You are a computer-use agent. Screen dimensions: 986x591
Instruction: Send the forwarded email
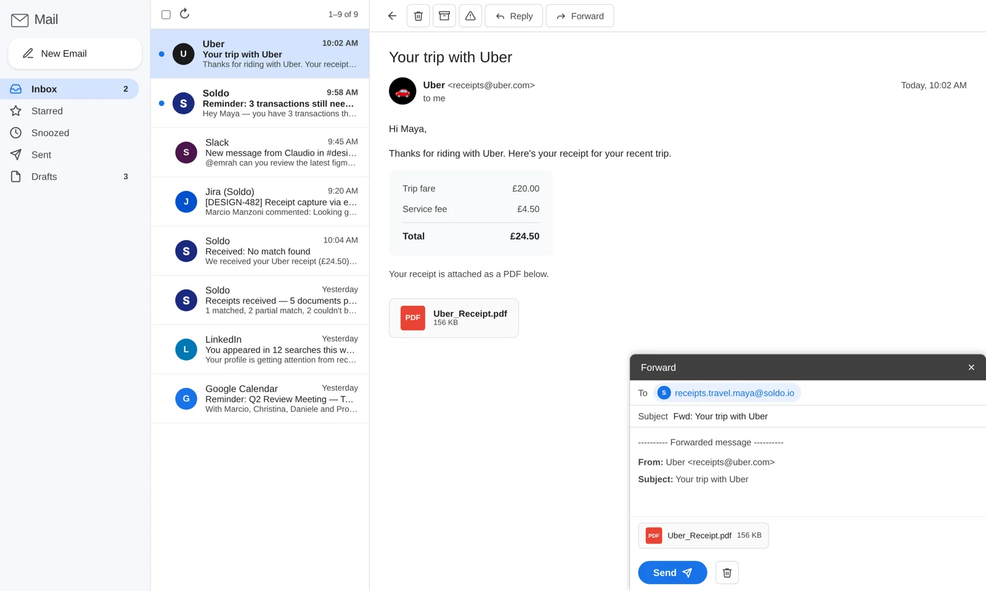(672, 573)
